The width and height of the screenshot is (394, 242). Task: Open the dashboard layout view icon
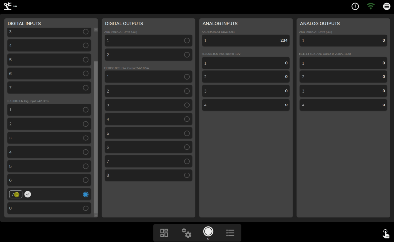(x=164, y=233)
